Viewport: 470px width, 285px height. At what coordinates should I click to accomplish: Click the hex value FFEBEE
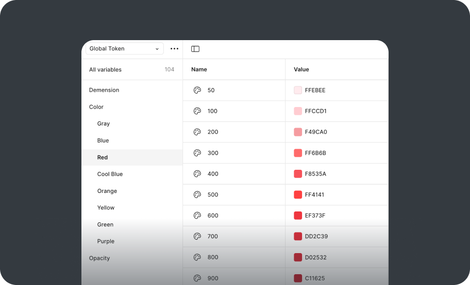point(315,90)
